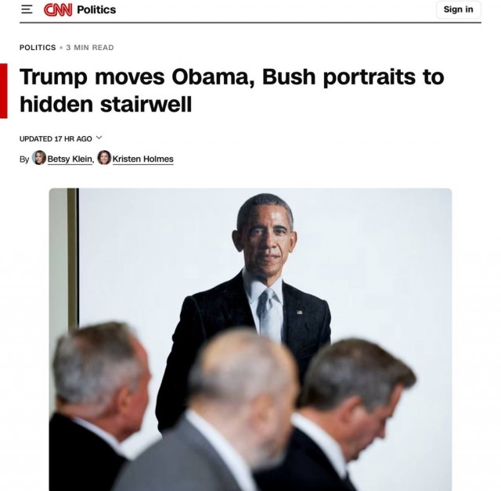The height and width of the screenshot is (491, 501).
Task: Click the red CNN logo
Action: (x=58, y=9)
